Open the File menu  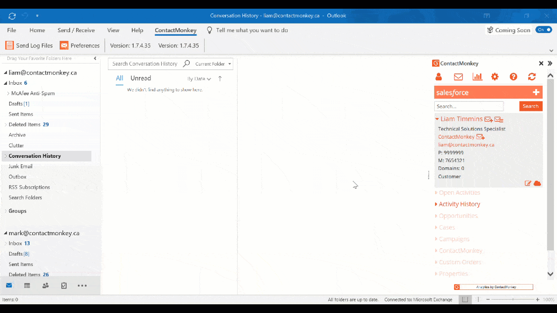click(x=12, y=30)
